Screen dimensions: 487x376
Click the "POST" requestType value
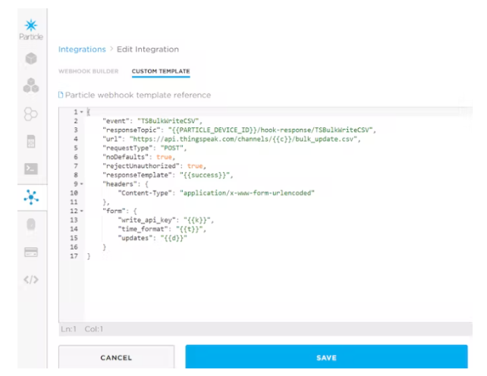click(171, 148)
